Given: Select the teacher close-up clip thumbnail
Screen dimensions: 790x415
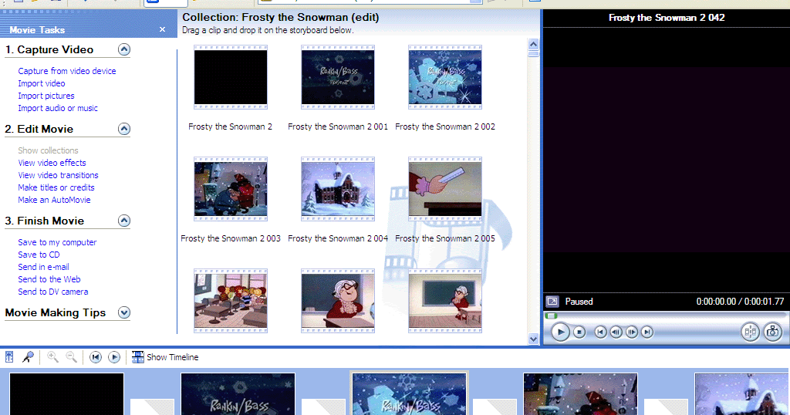Looking at the screenshot, I should coord(338,301).
